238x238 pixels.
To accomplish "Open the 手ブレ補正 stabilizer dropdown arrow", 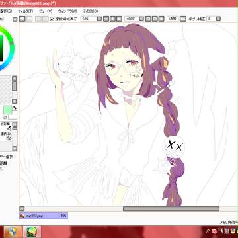I will pyautogui.click(x=218, y=19).
